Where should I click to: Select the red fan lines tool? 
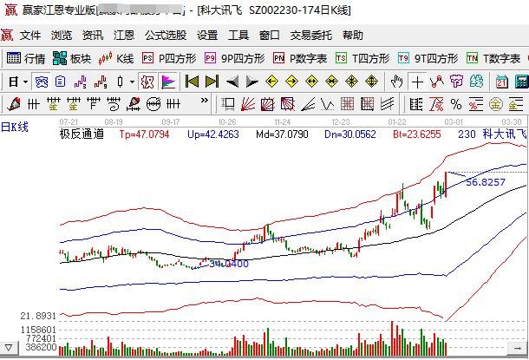coord(248,104)
